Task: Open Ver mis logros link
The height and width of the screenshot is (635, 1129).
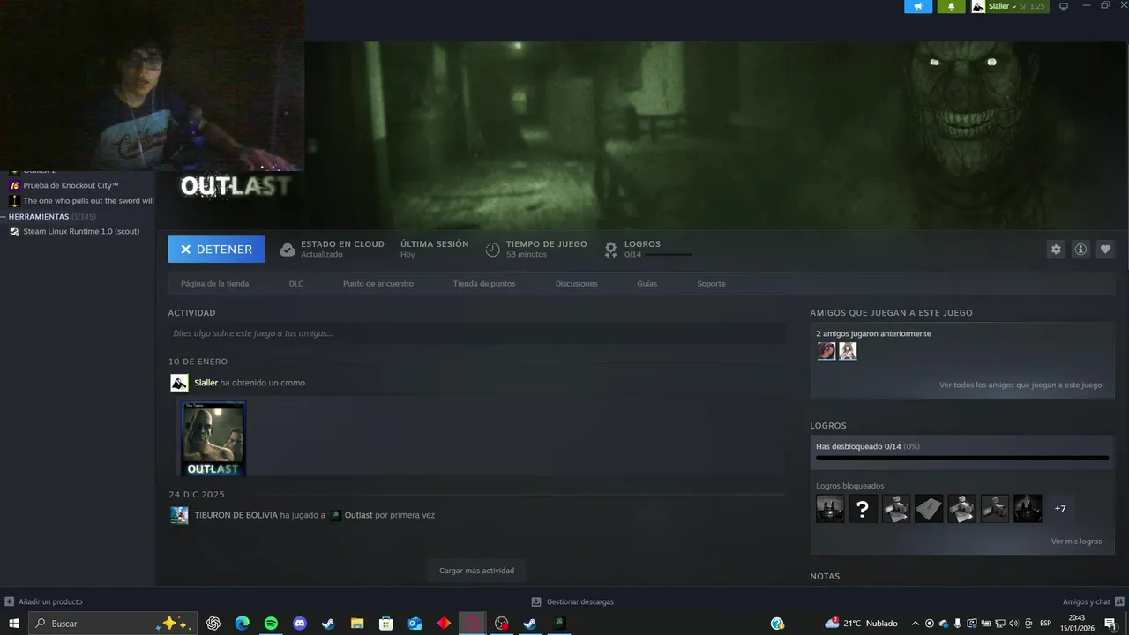Action: [1076, 541]
